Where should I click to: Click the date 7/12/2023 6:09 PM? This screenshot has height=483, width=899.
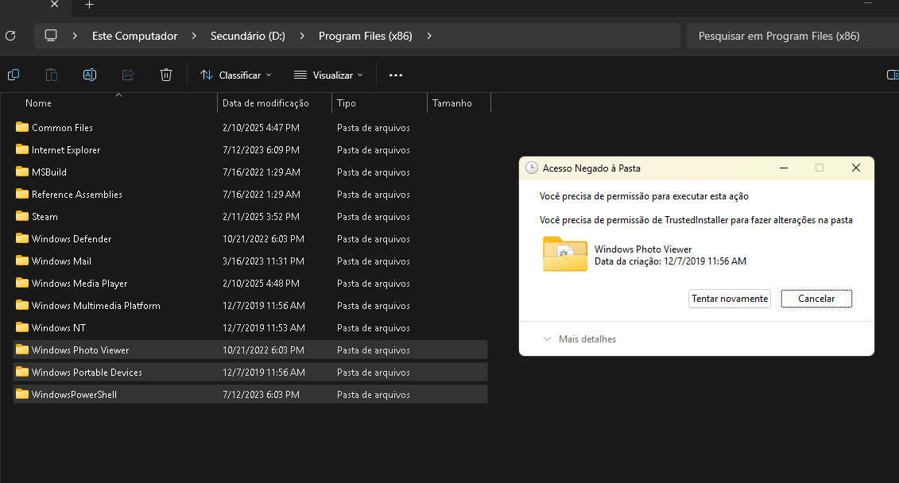click(261, 149)
